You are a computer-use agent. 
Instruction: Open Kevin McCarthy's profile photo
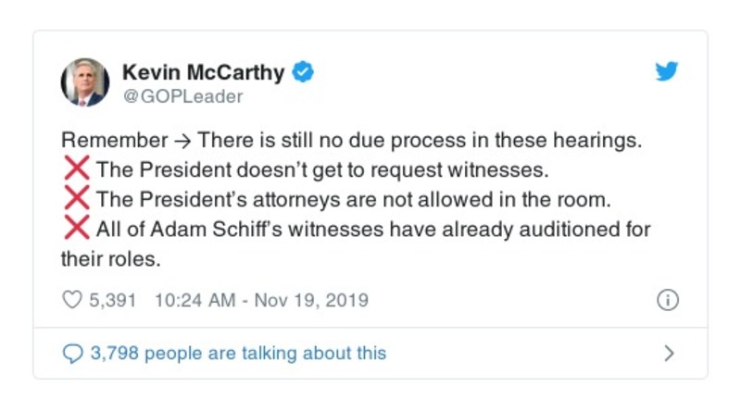(85, 81)
